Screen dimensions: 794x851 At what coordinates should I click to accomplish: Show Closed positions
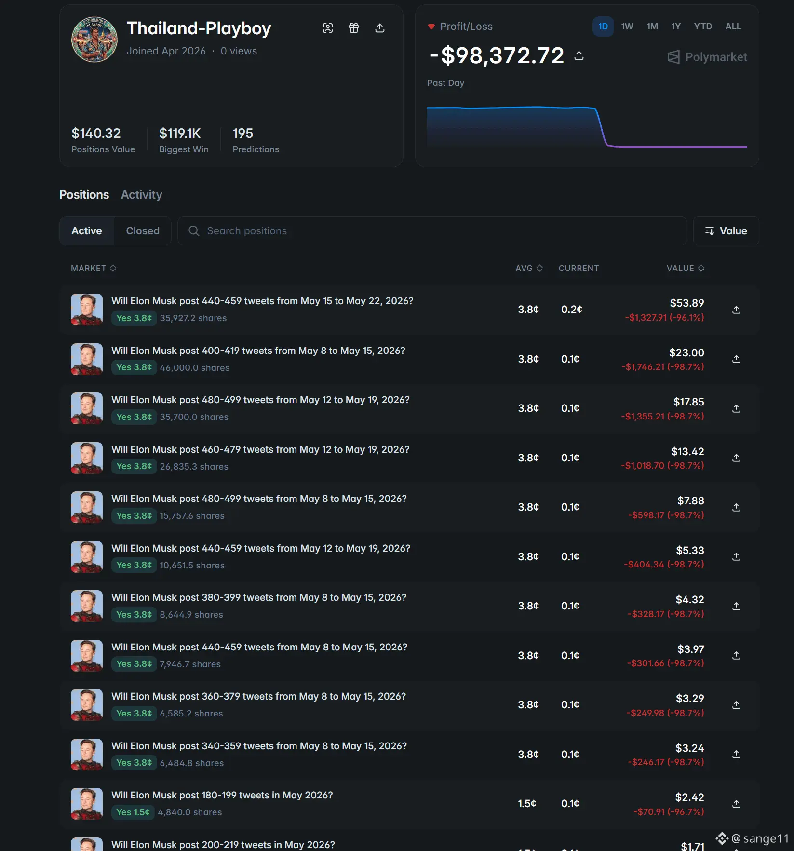(x=143, y=231)
